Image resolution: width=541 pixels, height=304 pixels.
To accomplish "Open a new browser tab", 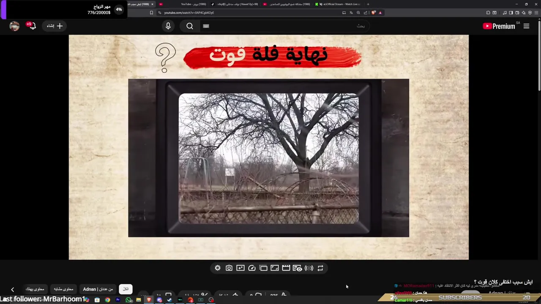I will pos(368,4).
